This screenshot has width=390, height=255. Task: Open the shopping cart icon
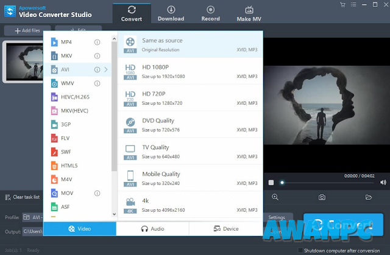pyautogui.click(x=342, y=5)
